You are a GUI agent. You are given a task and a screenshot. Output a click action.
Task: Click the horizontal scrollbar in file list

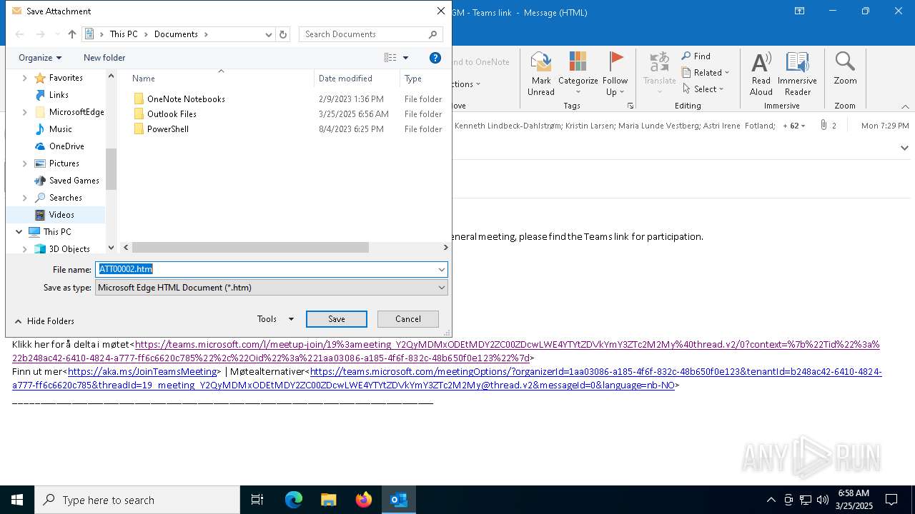250,248
